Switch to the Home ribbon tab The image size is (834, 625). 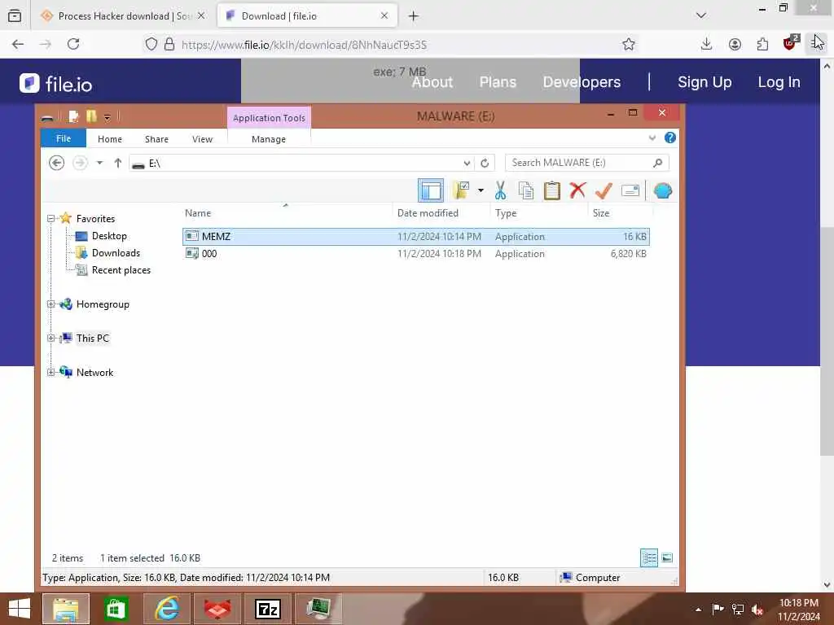110,138
